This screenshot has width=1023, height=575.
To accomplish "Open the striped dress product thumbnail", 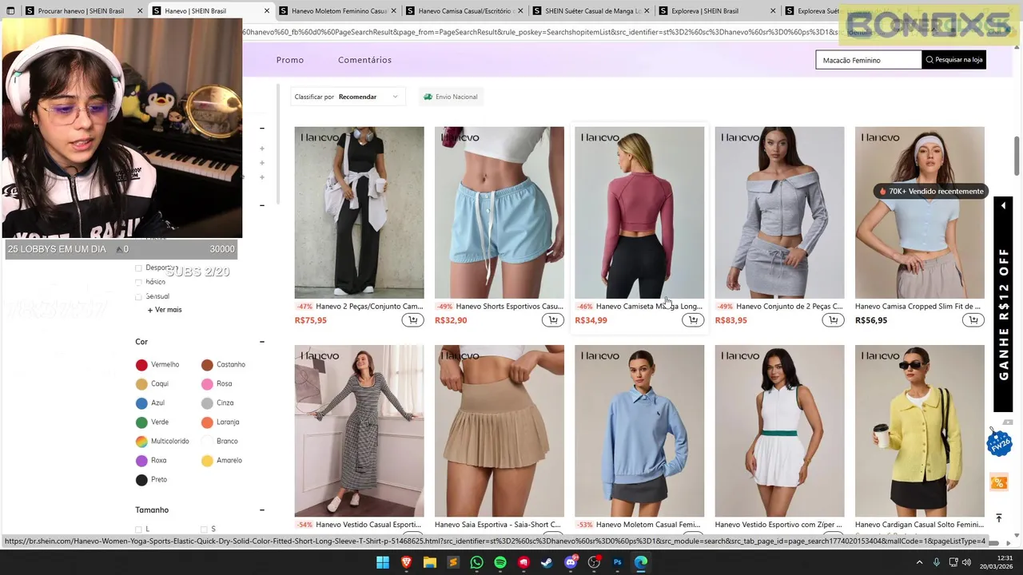I will coord(359,431).
